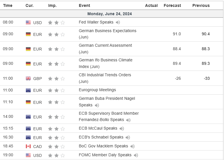This screenshot has height=160, width=224.
Task: Click speaker icon by BoC Gov Macklem Speaks
Action: coord(132,146)
